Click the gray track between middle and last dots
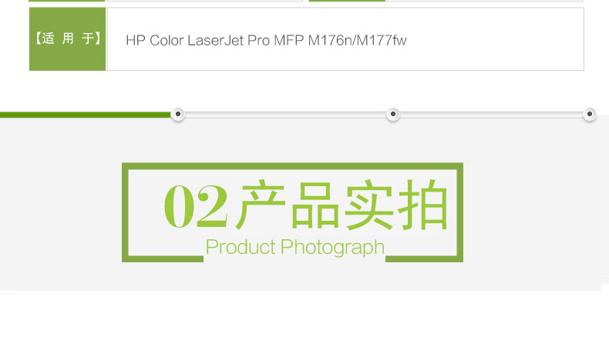Screen dimensions: 609x340 click(491, 115)
